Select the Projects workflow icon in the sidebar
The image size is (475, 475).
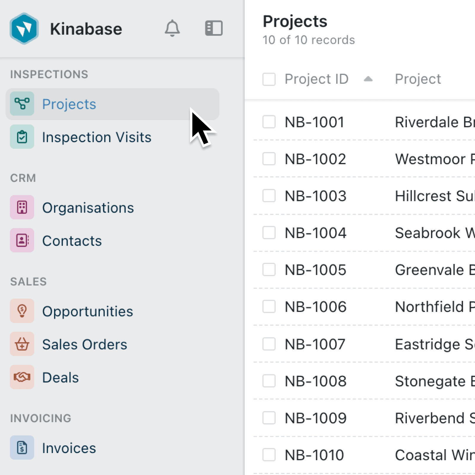[x=22, y=104]
